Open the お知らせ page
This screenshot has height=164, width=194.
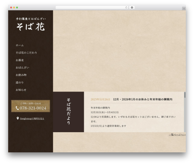[21, 90]
